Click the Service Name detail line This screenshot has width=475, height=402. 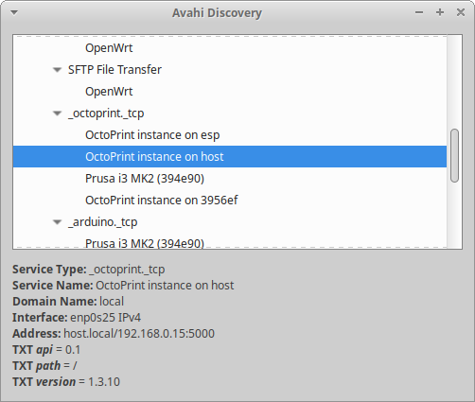pos(123,286)
